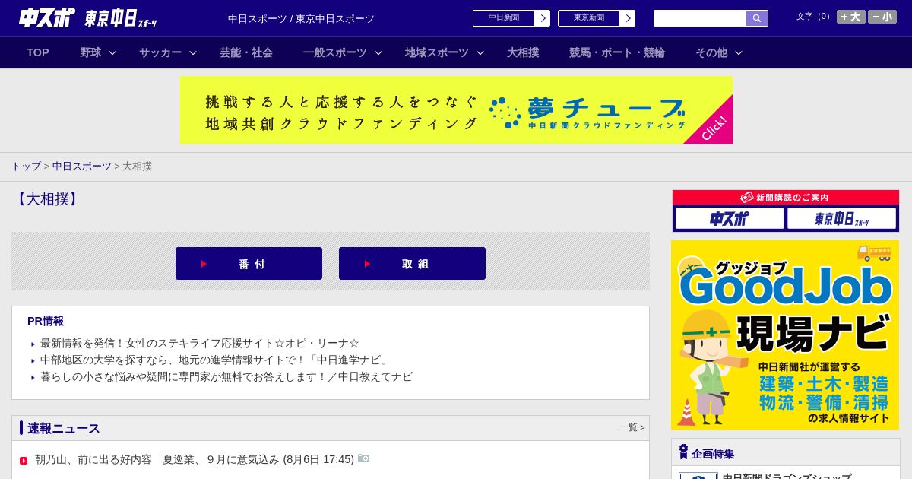Viewport: 912px width, 479px height.
Task: Expand the 野球 dropdown chevron
Action: [x=112, y=52]
